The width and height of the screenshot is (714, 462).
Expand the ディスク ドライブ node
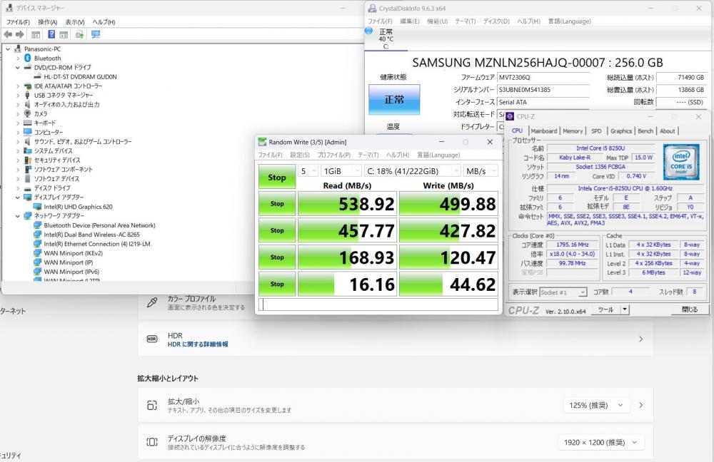(18, 188)
